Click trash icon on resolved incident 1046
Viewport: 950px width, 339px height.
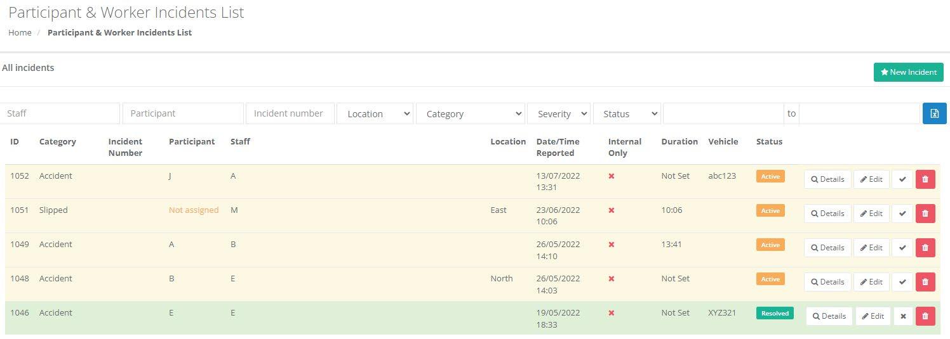pyautogui.click(x=925, y=316)
